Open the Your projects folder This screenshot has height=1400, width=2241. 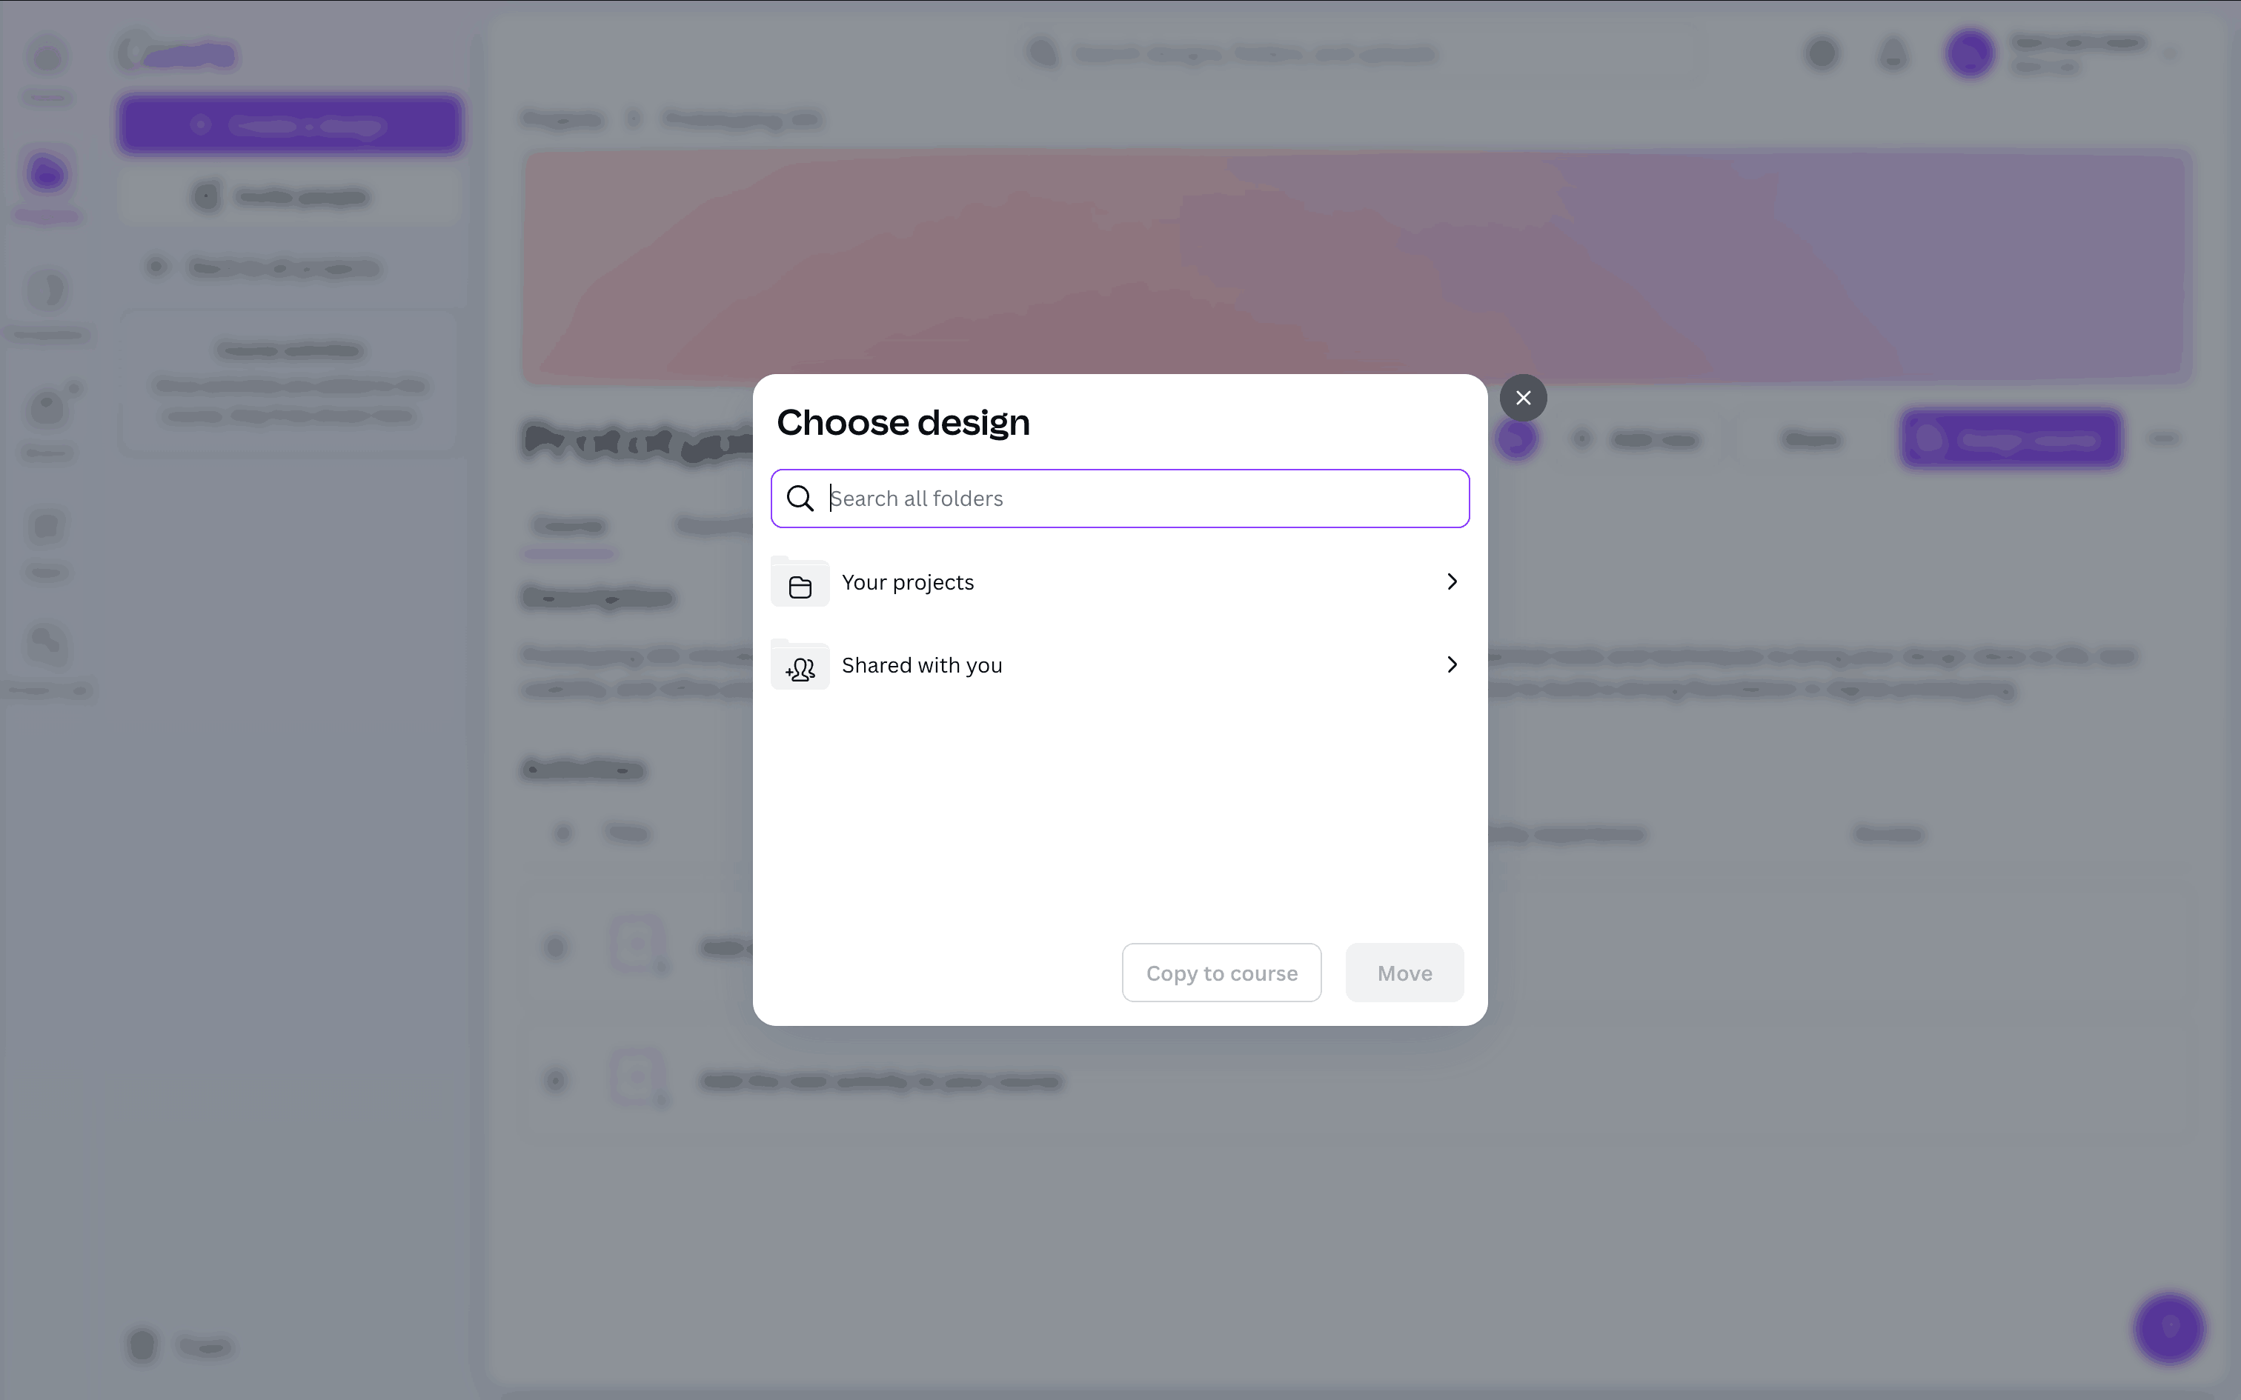tap(908, 582)
